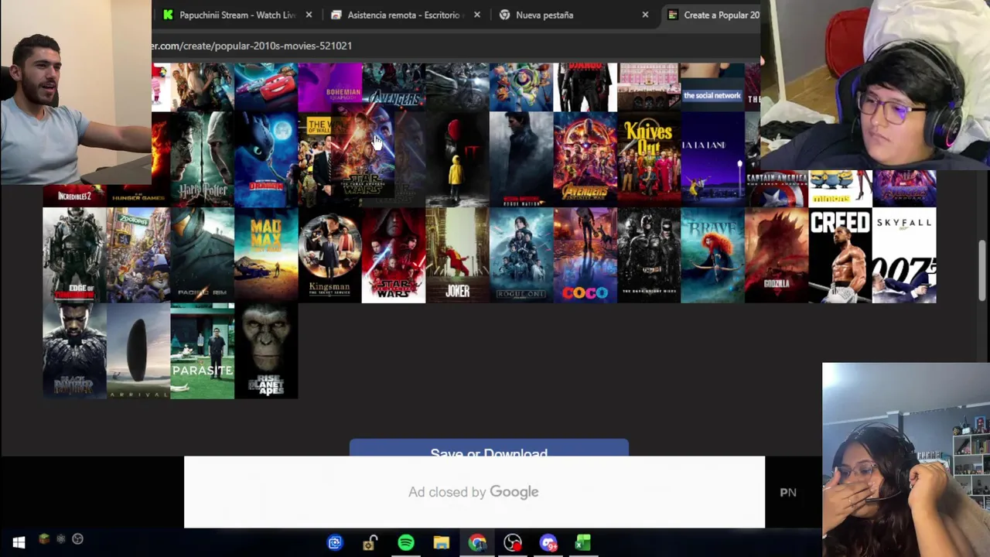Select the IT movie poster
990x557 pixels.
point(457,159)
